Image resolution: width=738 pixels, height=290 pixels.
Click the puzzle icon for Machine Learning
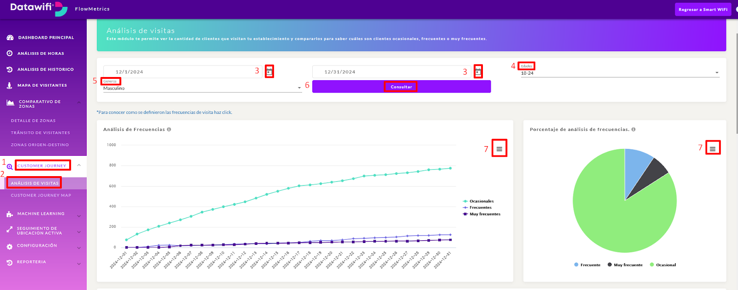tap(10, 214)
